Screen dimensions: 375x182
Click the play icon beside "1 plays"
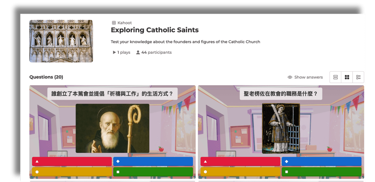pos(114,53)
